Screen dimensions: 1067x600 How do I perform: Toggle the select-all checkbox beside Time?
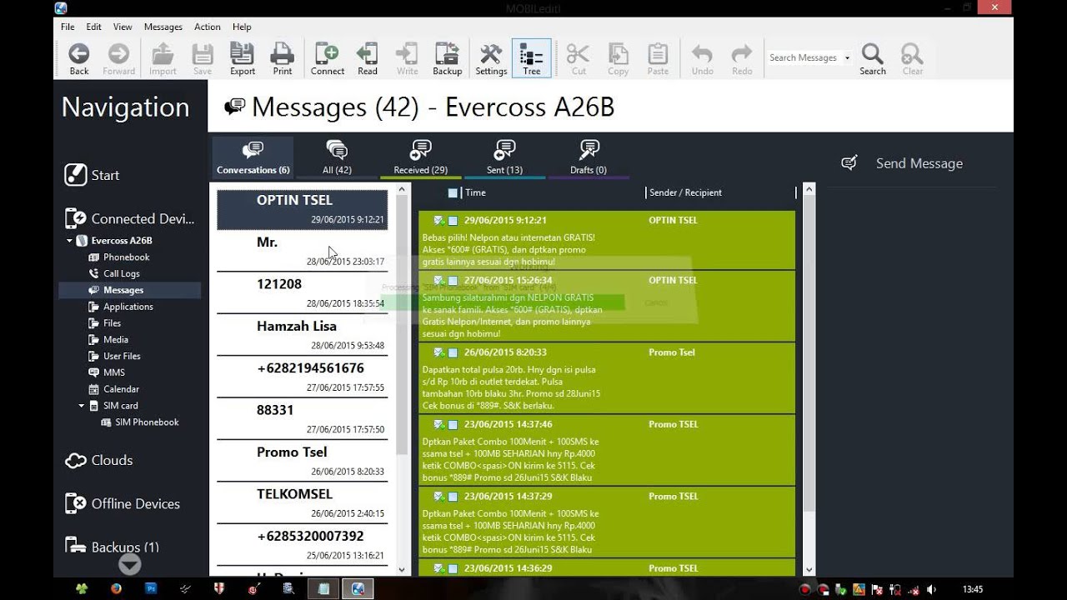pyautogui.click(x=453, y=192)
